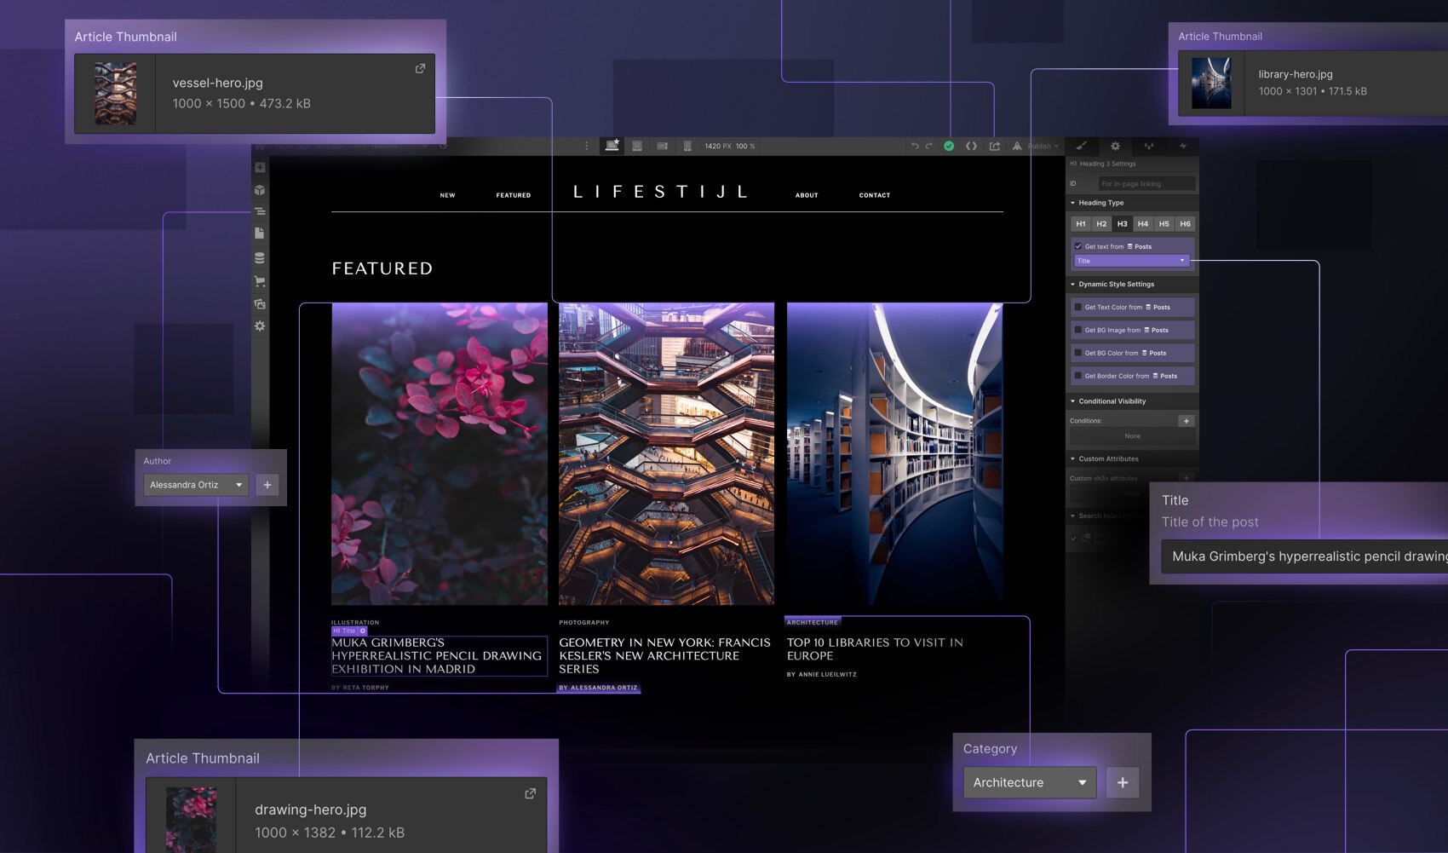Open the Pages panel in the left sidebar

(x=260, y=233)
